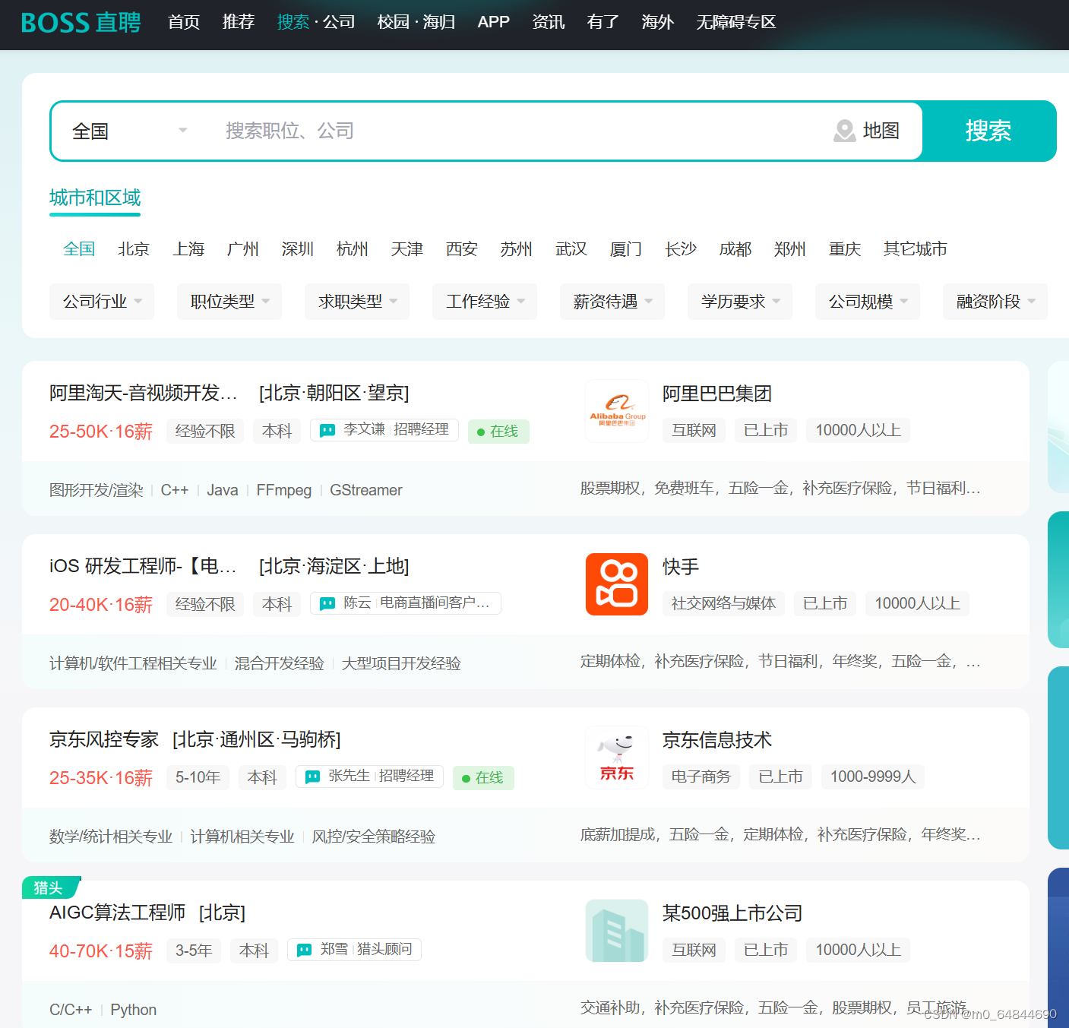
Task: Expand the 融资阶段 filter
Action: 995,302
